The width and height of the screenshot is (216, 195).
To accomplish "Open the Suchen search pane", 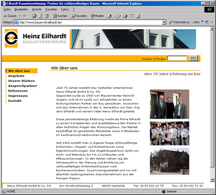I will click(x=60, y=16).
